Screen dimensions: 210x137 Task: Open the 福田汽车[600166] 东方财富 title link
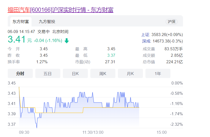coord(60,10)
